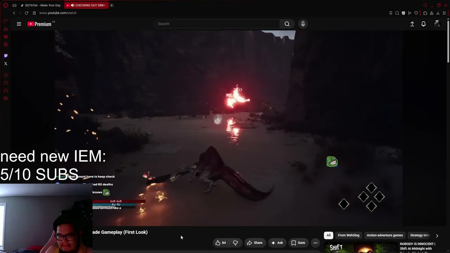Open the send arrow icon in address bar
Screen dimensions: 450x253
click(410, 13)
